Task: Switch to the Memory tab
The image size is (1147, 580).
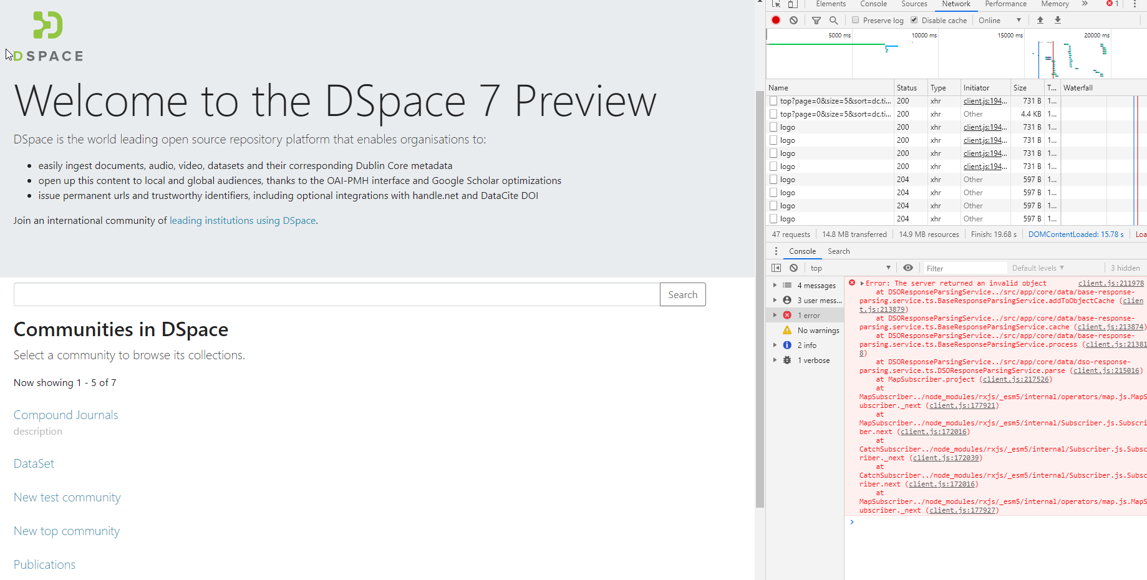Action: point(1055,4)
